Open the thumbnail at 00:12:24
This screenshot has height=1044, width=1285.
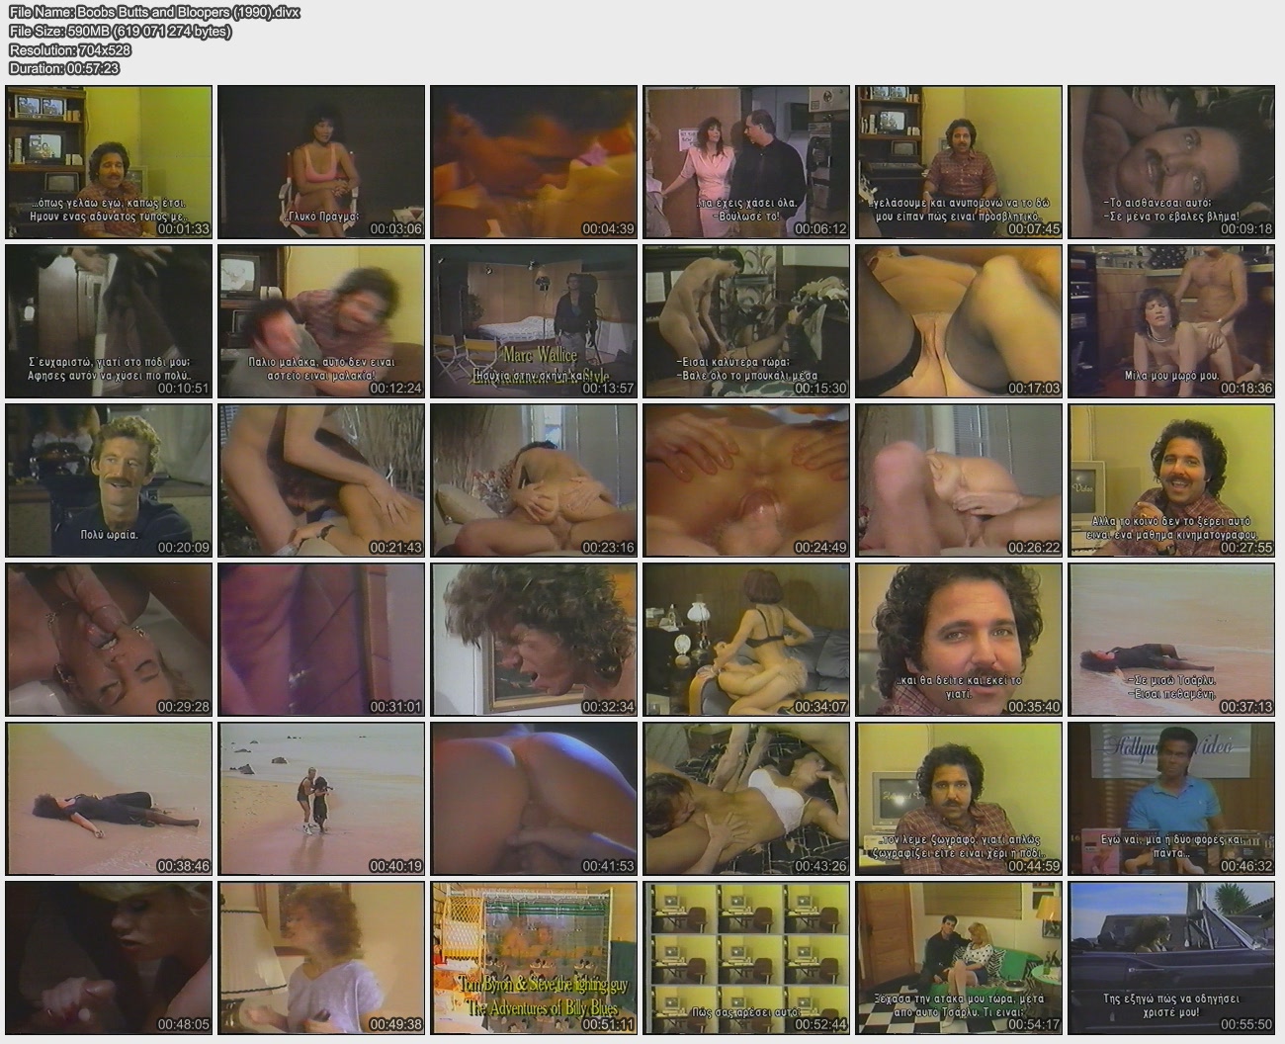(x=321, y=321)
